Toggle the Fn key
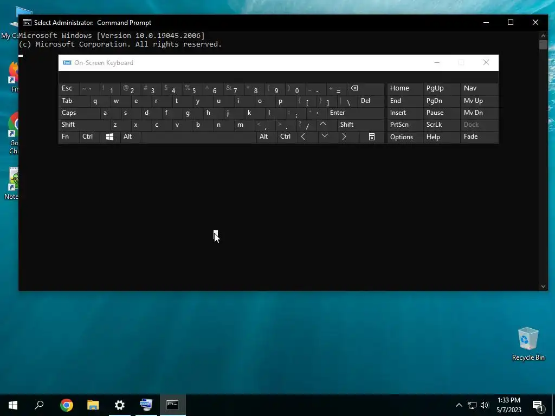Image resolution: width=555 pixels, height=416 pixels. (x=69, y=137)
